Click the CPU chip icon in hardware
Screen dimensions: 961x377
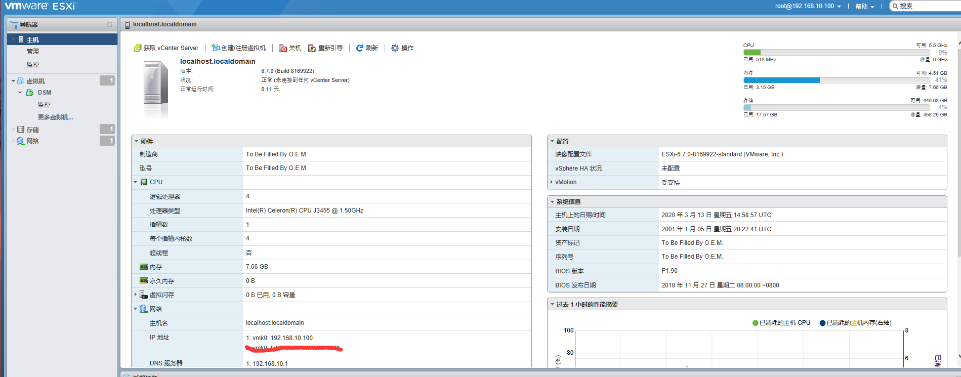tap(144, 182)
